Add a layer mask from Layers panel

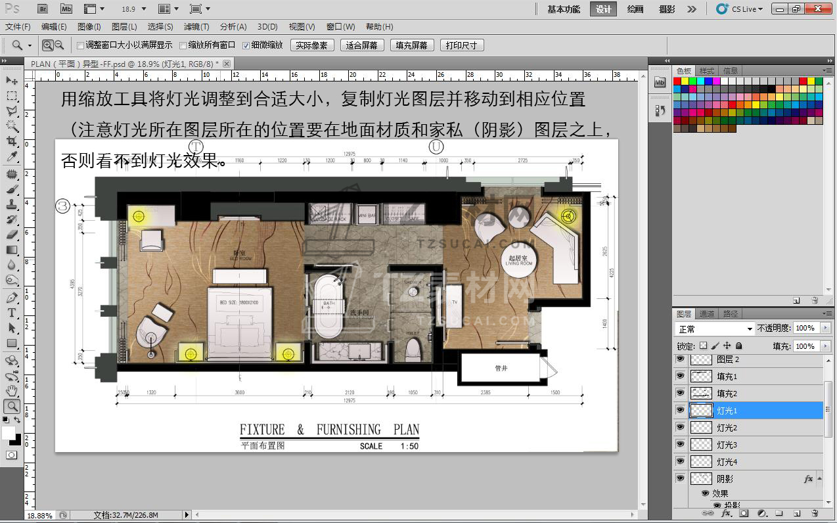[x=744, y=513]
